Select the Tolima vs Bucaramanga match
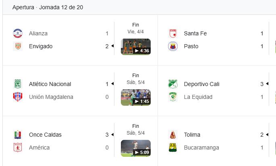 217,141
